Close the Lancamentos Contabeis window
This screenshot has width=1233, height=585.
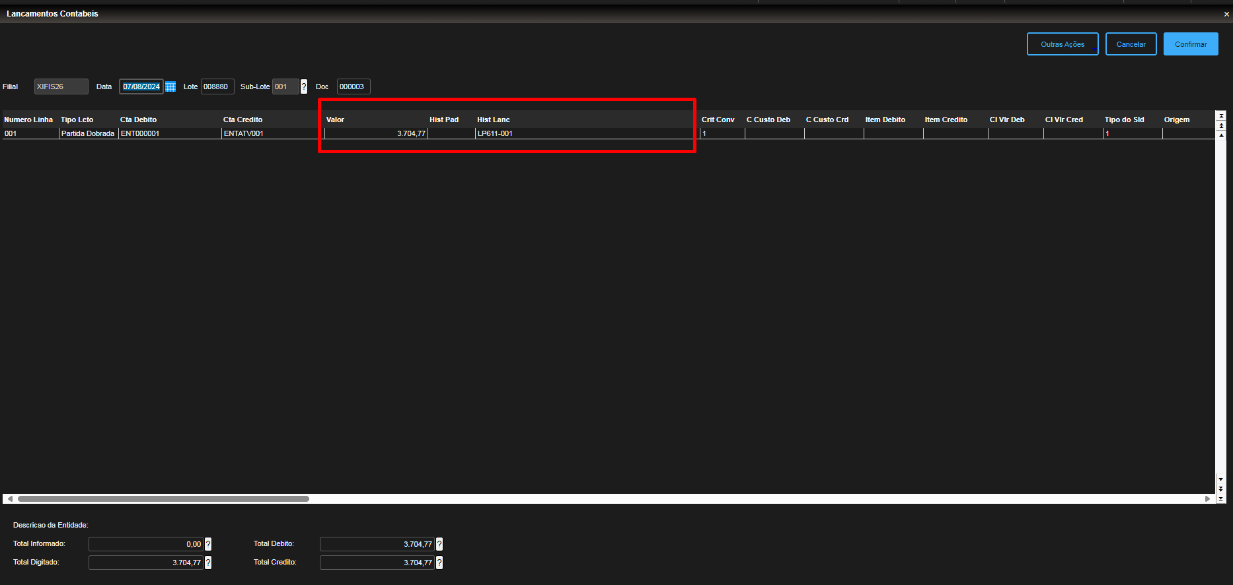[x=1226, y=14]
